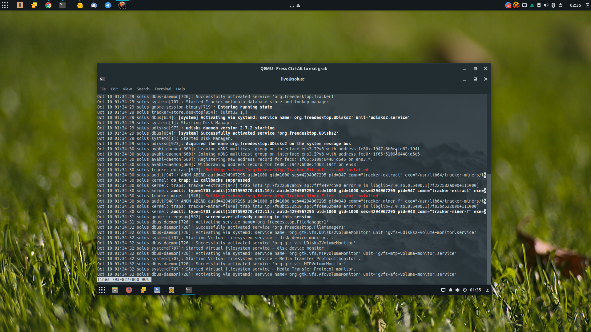
Task: Launch HexChat from the host top panel
Action: (34, 5)
